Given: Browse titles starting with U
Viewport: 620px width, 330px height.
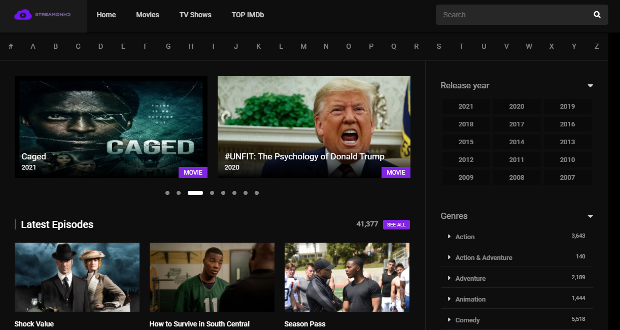Looking at the screenshot, I should point(484,46).
